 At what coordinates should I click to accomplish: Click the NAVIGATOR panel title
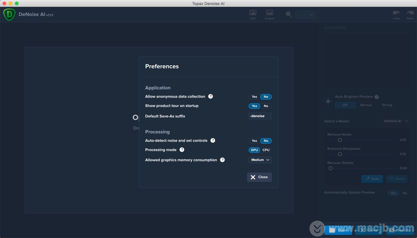pyautogui.click(x=335, y=28)
